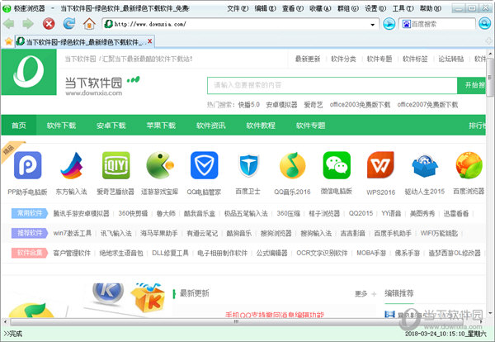Open the 编辑(E) menu

pyautogui.click(x=266, y=8)
